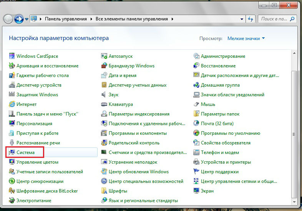Screen dimensions: 302x211
Task: Click the vertical scrollbar thumb
Action: 294,134
